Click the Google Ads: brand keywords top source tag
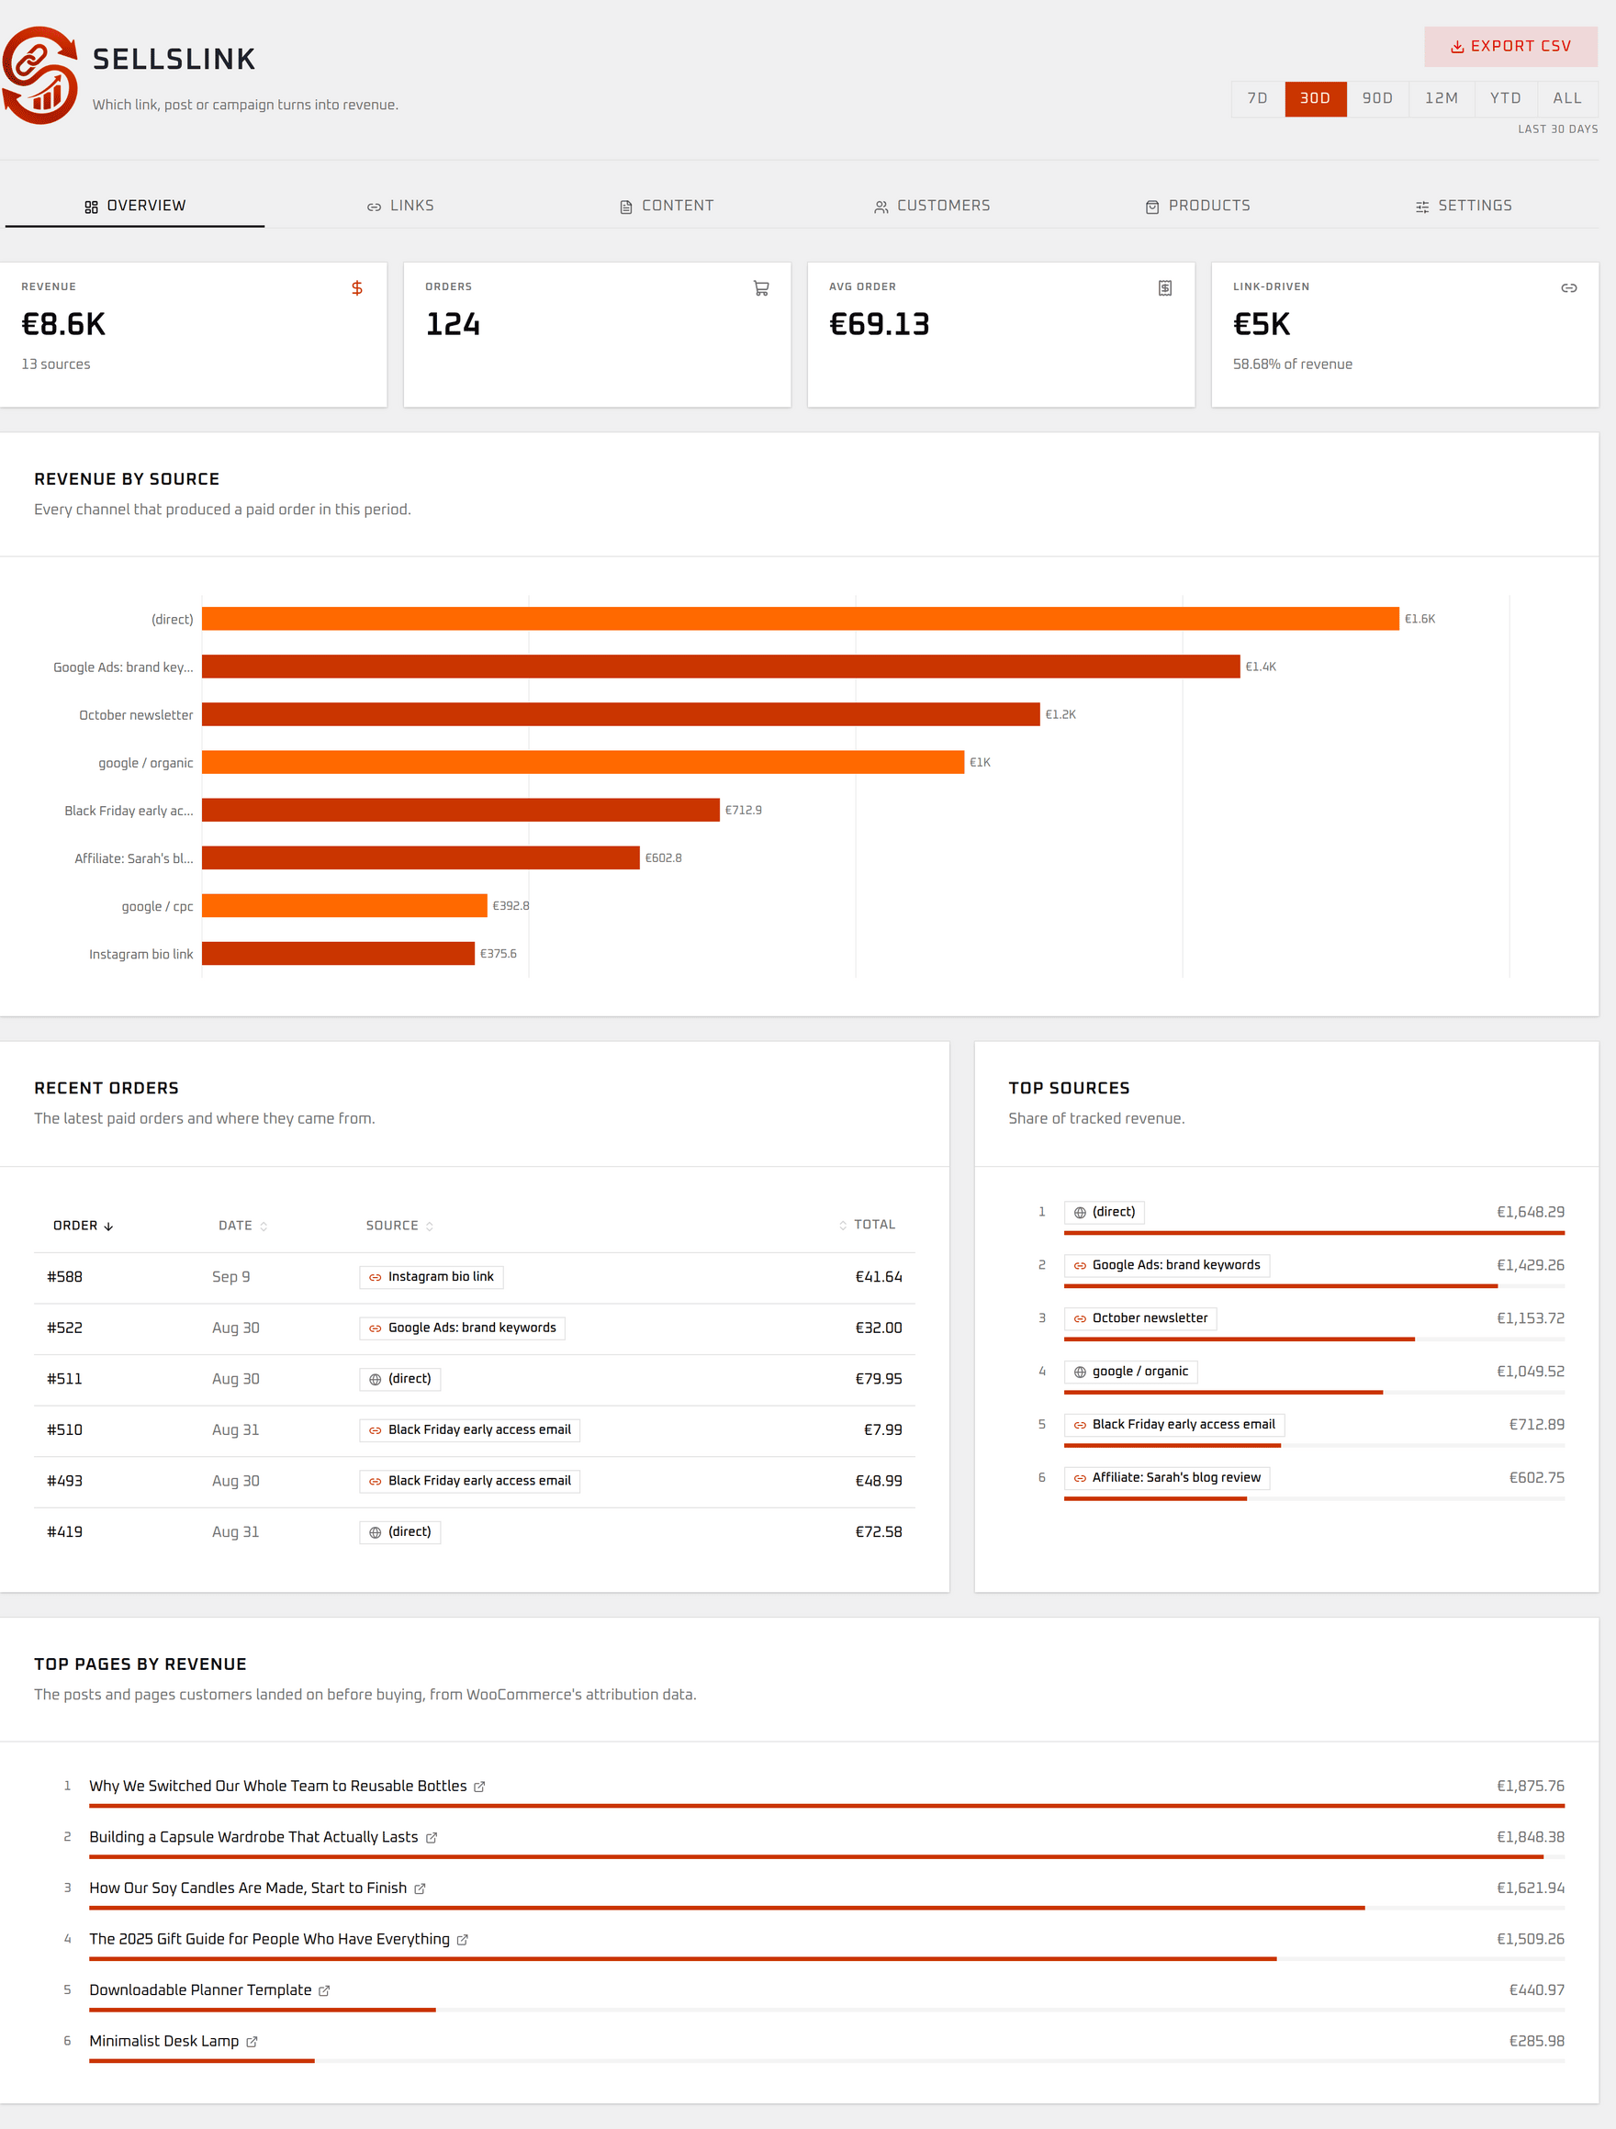This screenshot has height=2129, width=1616. pos(1166,1266)
